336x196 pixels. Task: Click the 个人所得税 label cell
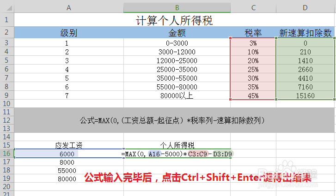coord(177,145)
